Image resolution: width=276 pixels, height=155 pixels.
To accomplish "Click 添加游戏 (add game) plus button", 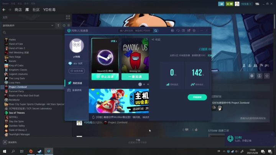I will pos(5,142).
